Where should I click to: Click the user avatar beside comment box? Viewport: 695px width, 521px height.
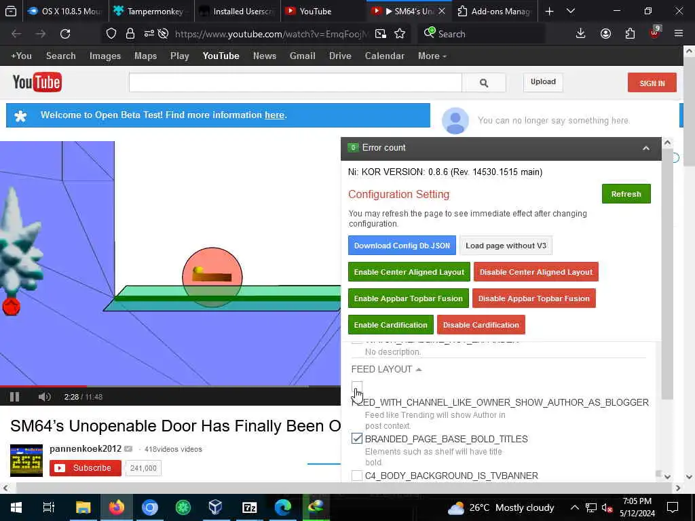click(x=455, y=121)
